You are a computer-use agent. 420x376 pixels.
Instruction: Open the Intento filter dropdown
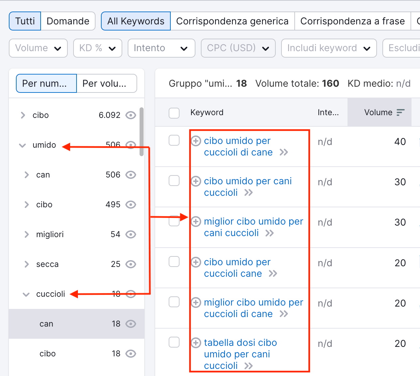161,48
